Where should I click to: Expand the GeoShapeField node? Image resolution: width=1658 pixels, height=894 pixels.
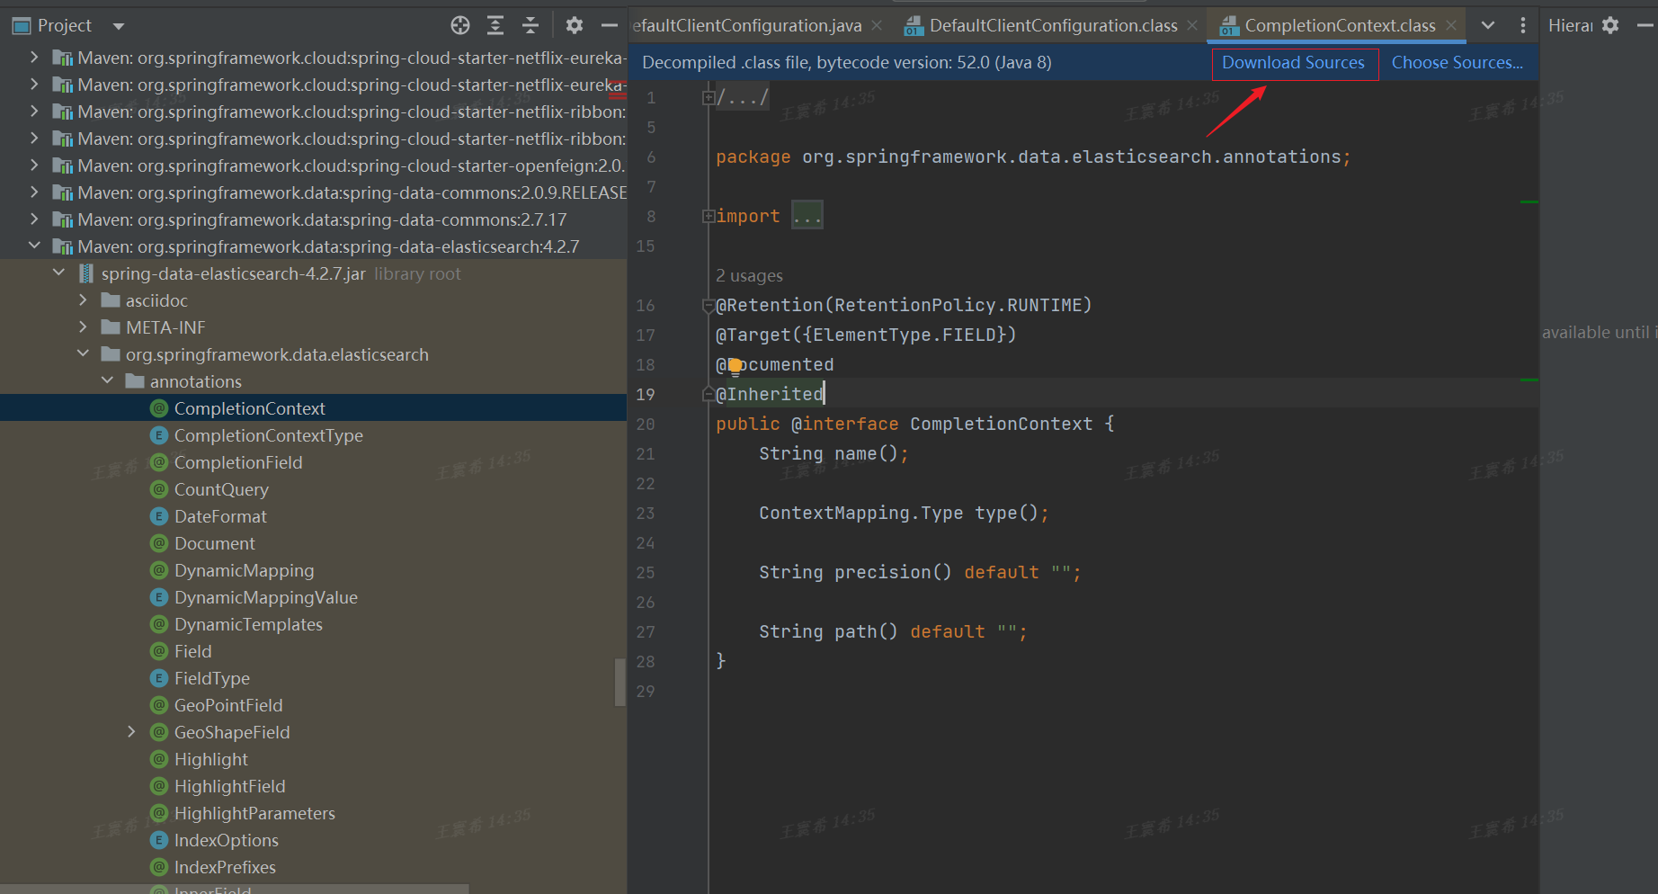pyautogui.click(x=131, y=732)
